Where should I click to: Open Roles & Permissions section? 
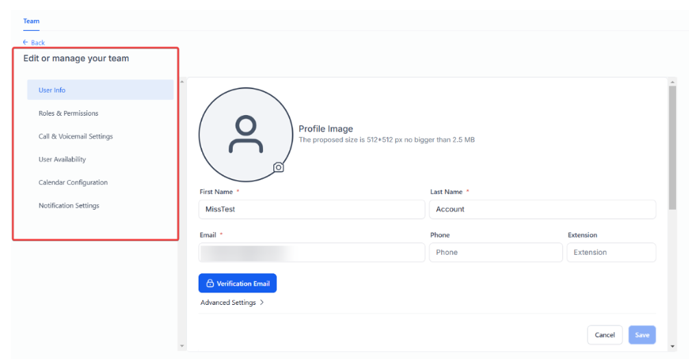point(68,113)
